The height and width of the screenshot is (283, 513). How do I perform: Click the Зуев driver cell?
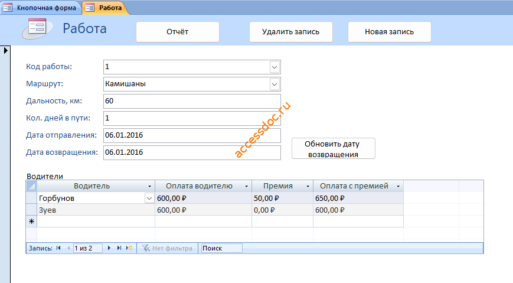[x=96, y=210]
